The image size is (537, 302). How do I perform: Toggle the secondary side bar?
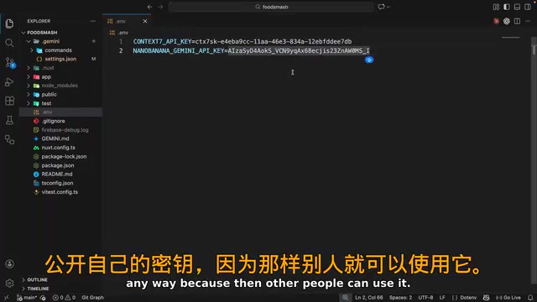(x=528, y=7)
